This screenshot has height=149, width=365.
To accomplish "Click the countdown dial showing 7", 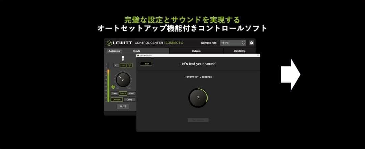I will coord(198,98).
